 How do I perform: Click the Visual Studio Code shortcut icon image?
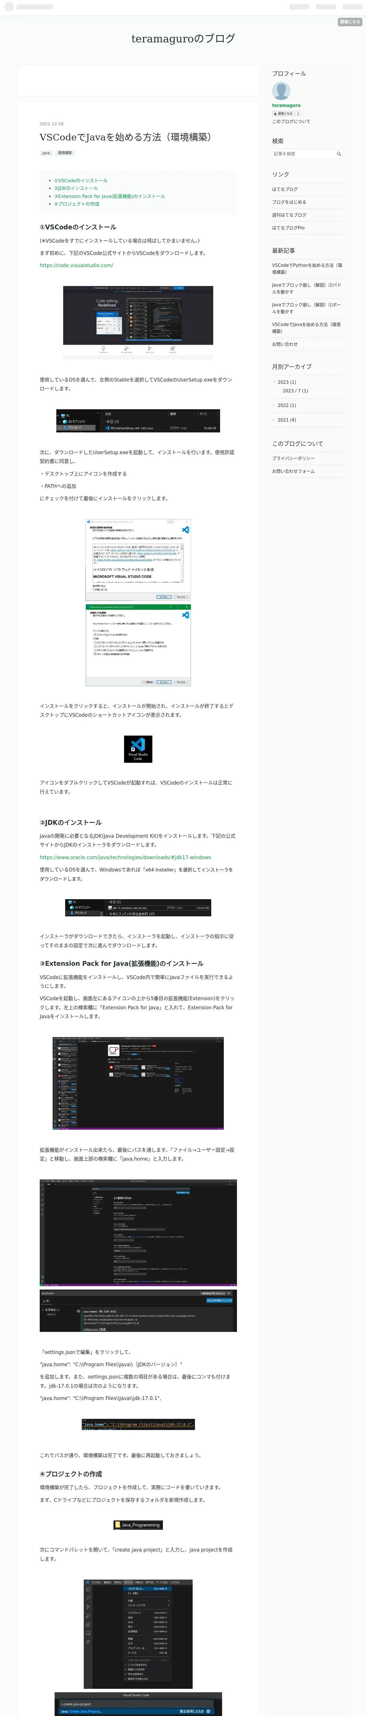point(138,749)
